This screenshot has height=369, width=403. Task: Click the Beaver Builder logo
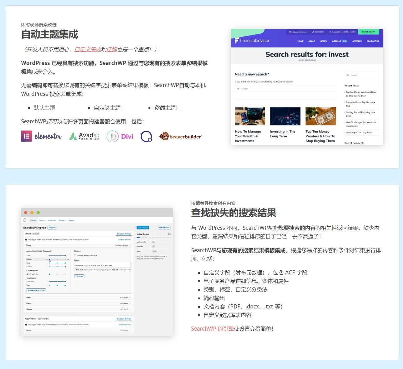180,136
